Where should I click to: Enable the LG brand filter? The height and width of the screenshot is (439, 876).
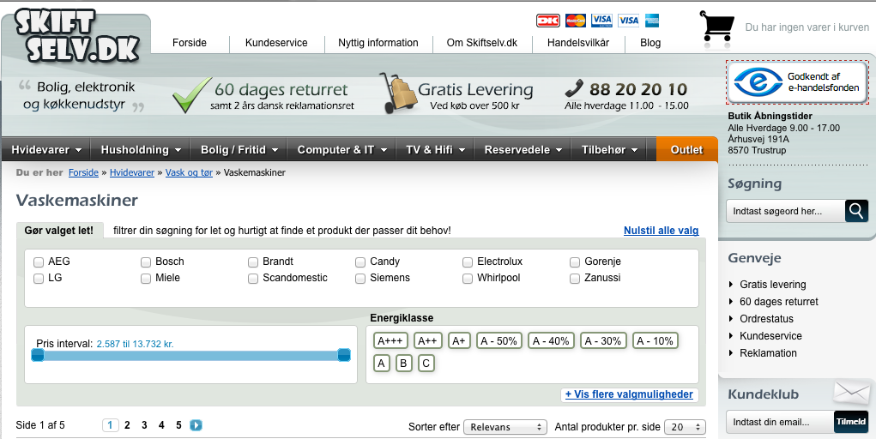(x=39, y=278)
